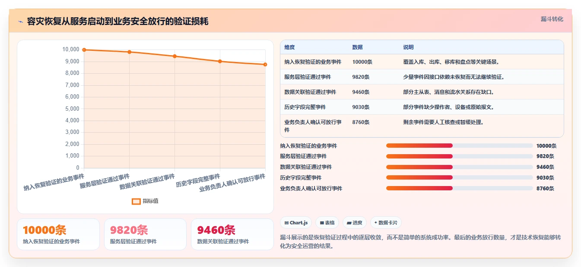Viewport: 581px width, 267px height.
Task: Open the red 9460条 data card
Action: pos(232,234)
